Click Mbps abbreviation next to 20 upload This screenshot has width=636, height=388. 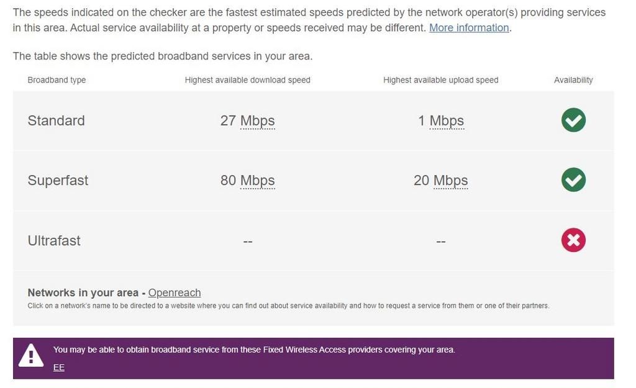tap(450, 181)
